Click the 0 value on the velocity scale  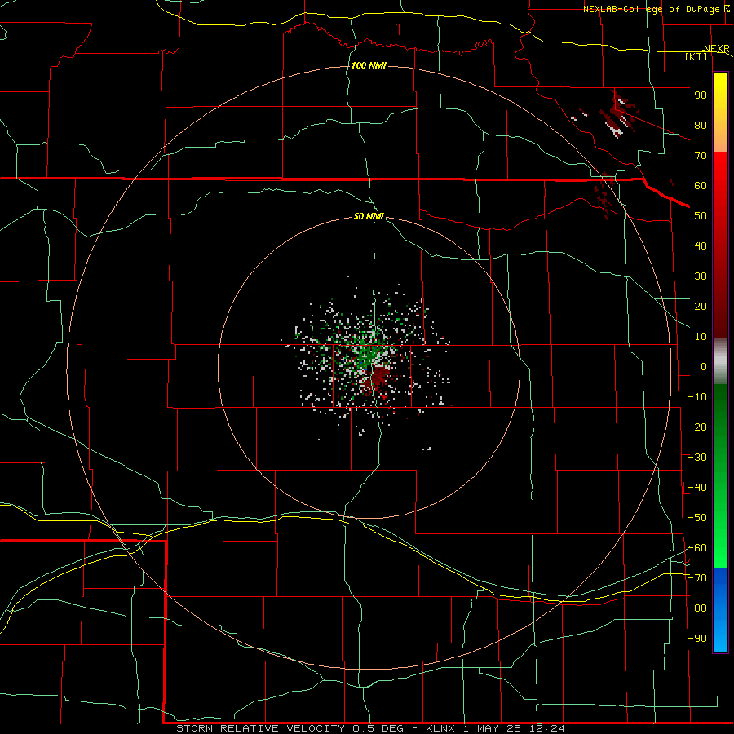(x=704, y=366)
